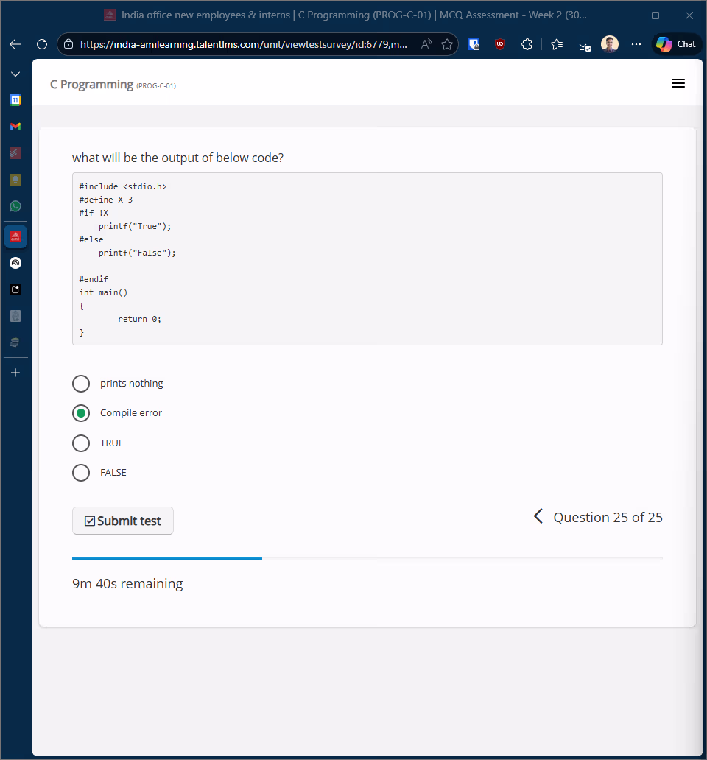Open the browser Downloads icon
The image size is (707, 760).
584,44
